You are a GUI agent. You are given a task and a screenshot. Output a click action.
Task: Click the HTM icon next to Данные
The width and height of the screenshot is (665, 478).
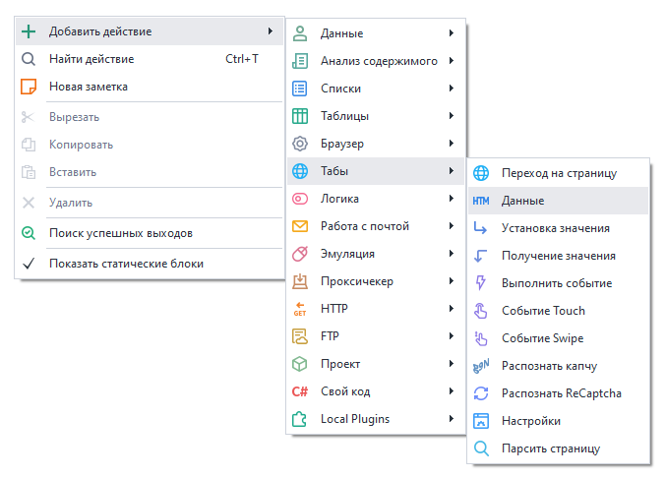(481, 201)
